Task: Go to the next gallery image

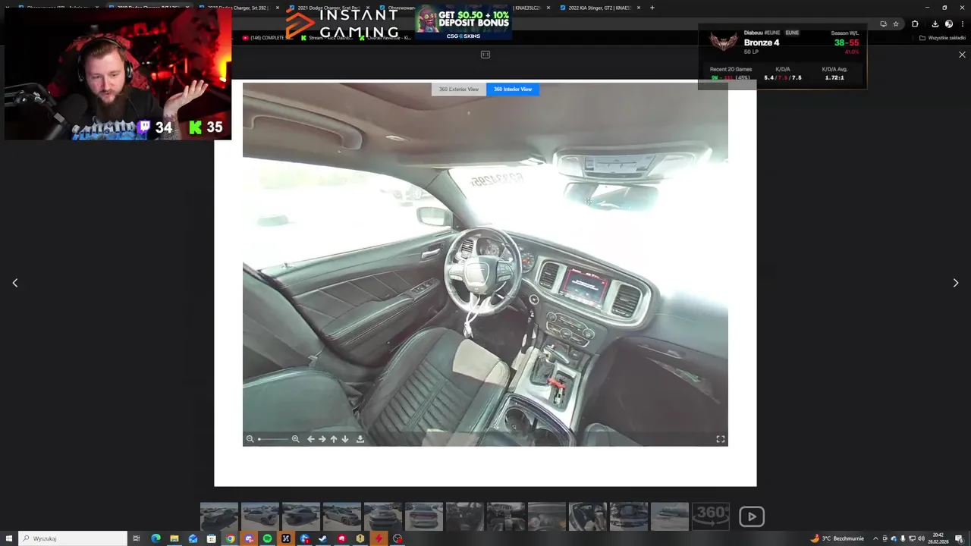Action: click(955, 283)
